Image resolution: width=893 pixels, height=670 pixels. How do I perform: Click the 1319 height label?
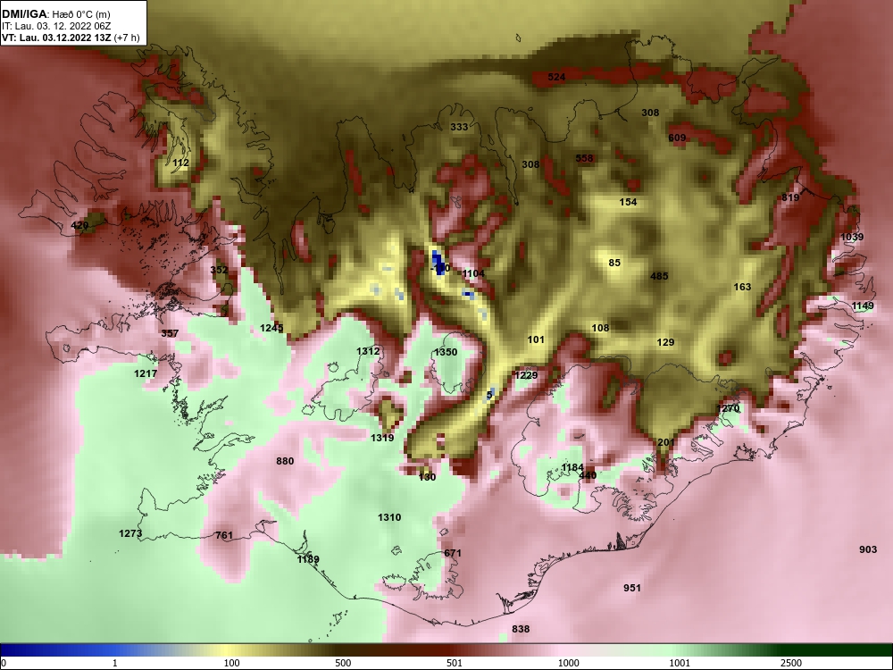click(382, 438)
